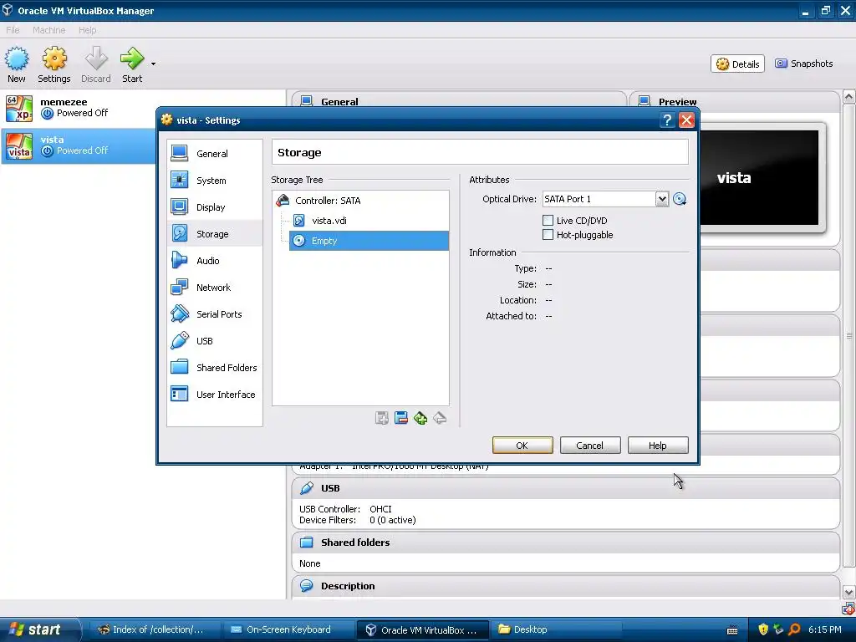Screen dimensions: 856x642
Task: Open Display settings category
Action: (214, 207)
